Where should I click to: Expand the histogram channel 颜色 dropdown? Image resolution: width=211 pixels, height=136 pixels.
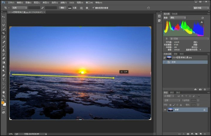pyautogui.click(x=177, y=18)
